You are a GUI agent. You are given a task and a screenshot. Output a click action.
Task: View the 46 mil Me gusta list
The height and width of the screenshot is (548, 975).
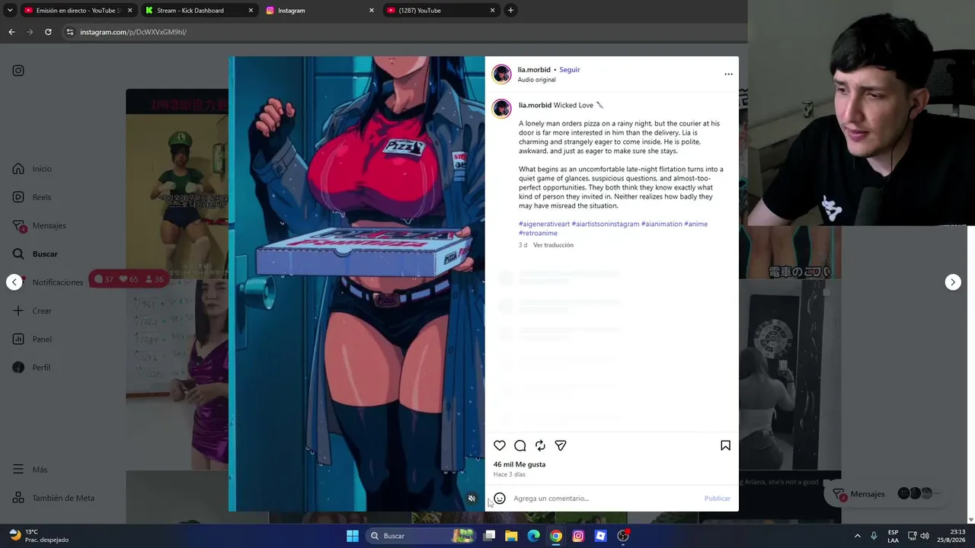(x=519, y=464)
